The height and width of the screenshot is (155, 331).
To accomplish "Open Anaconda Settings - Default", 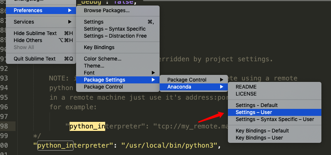I will (x=274, y=105).
